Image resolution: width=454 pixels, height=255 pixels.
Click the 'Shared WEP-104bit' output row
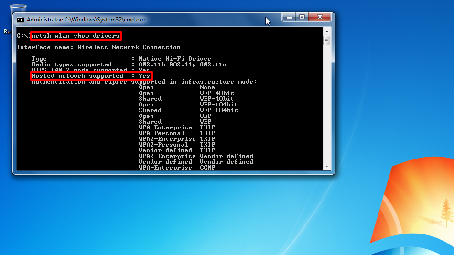[x=188, y=110]
